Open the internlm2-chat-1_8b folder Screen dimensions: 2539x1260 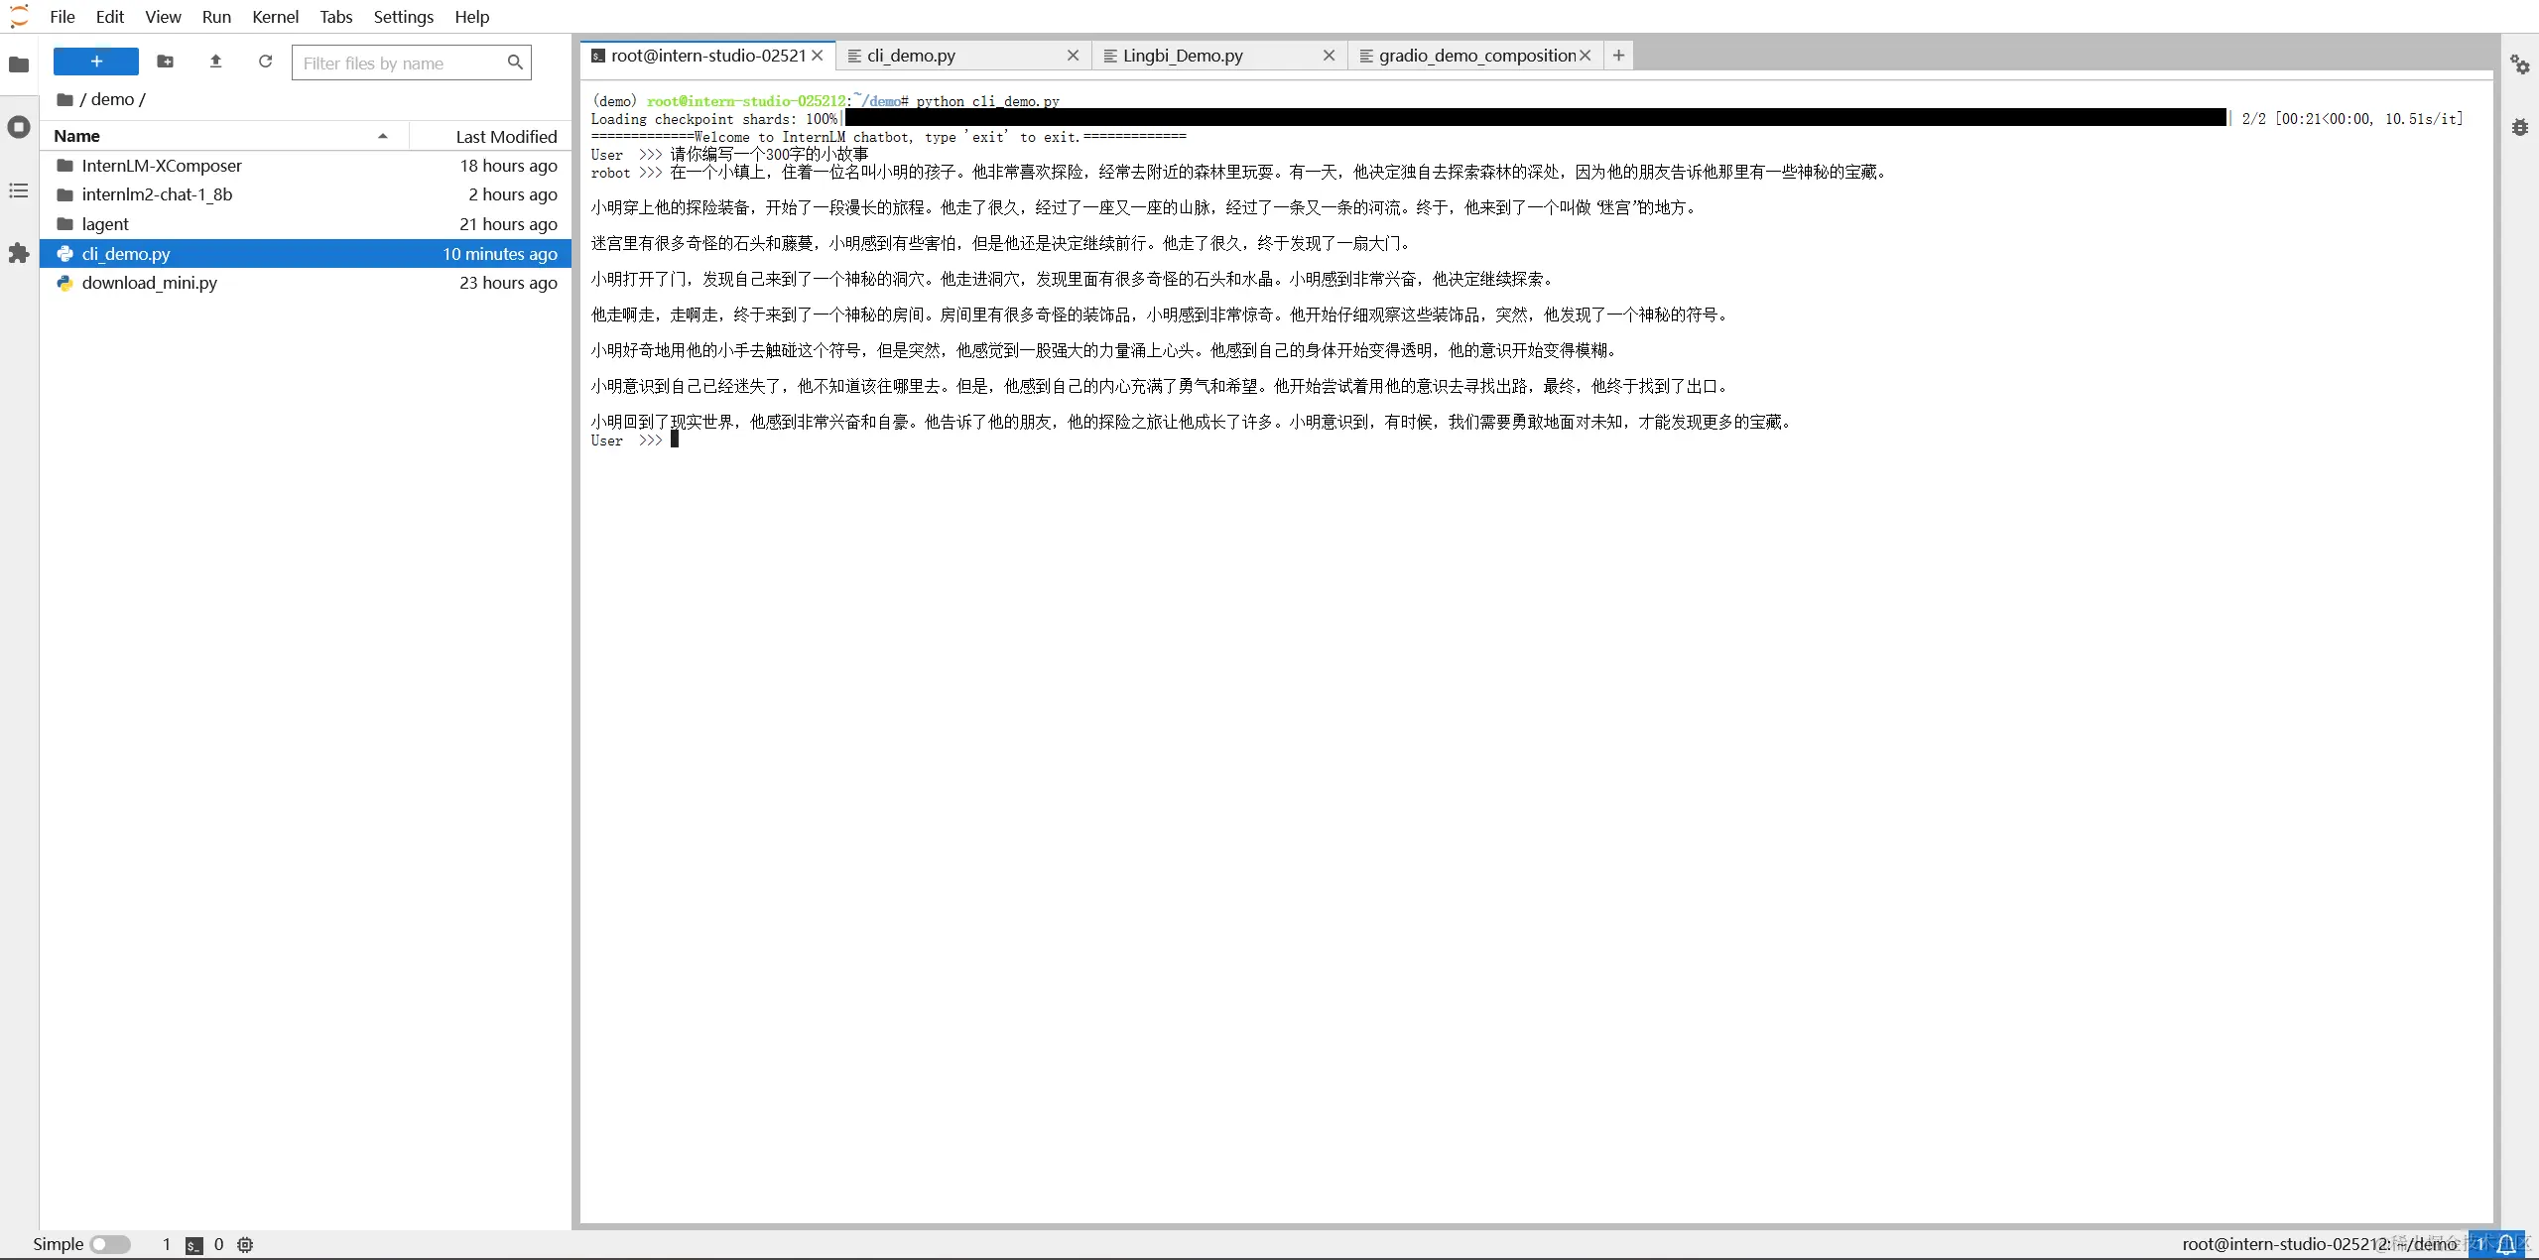click(x=157, y=194)
